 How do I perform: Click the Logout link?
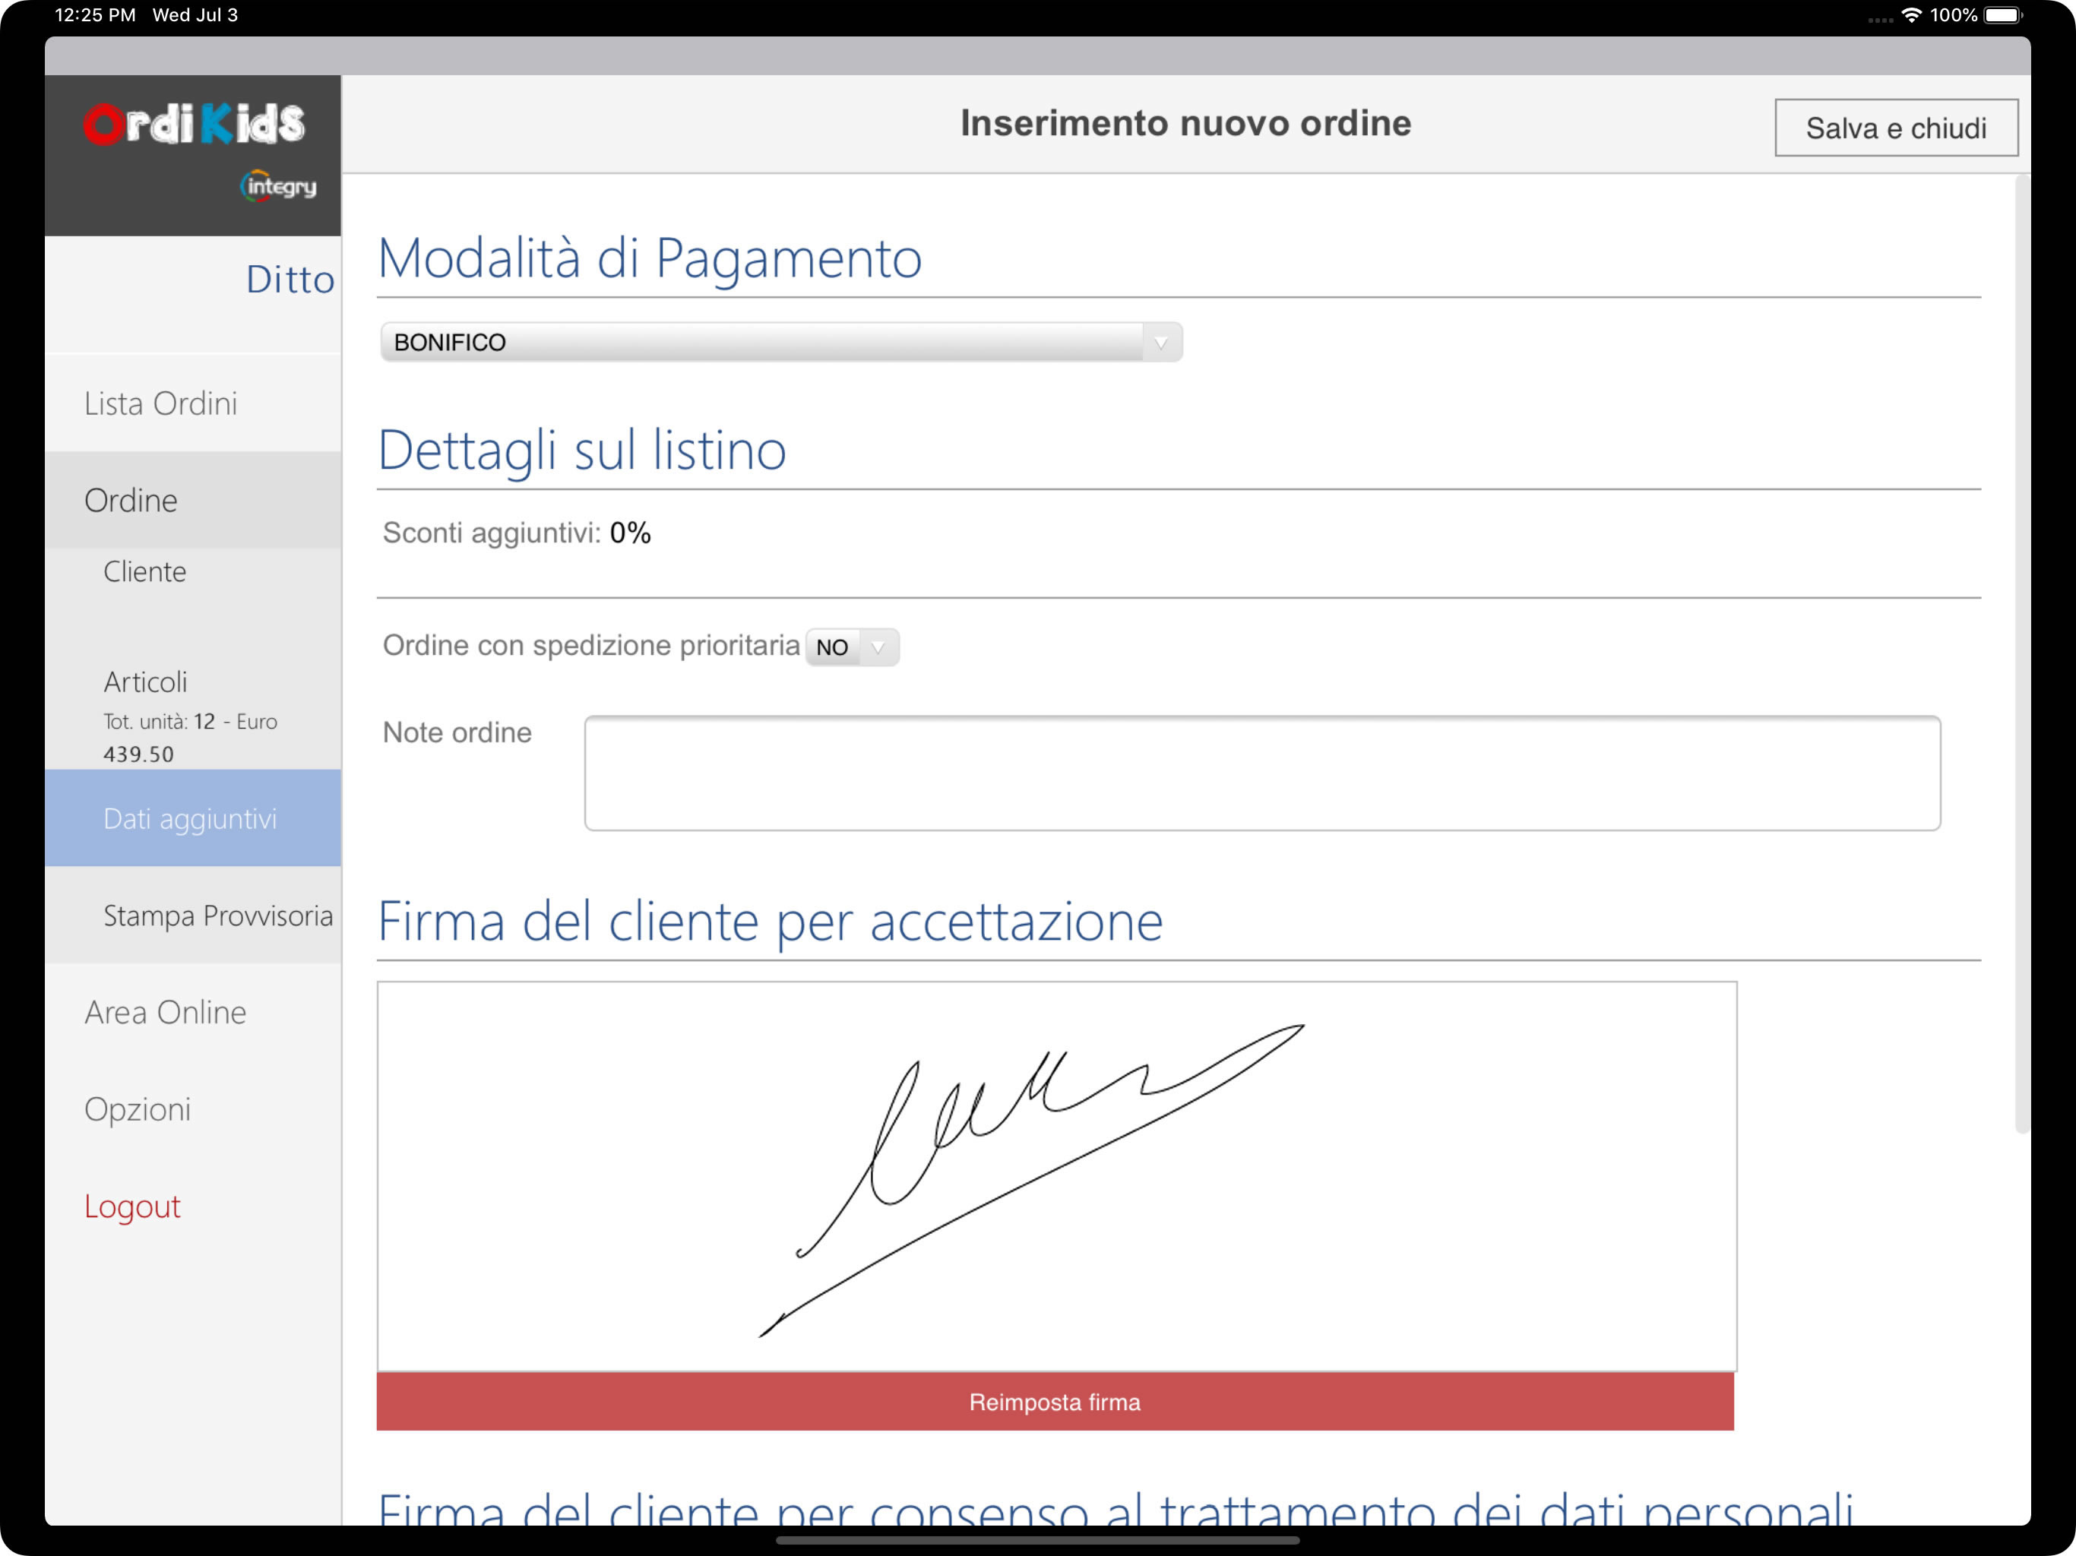coord(132,1206)
